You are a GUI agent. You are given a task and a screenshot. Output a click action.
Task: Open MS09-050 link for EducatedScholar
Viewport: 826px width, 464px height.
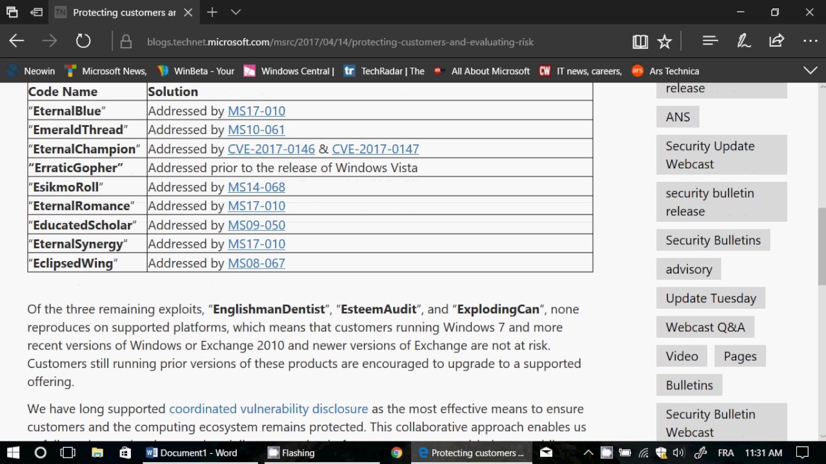click(x=256, y=225)
